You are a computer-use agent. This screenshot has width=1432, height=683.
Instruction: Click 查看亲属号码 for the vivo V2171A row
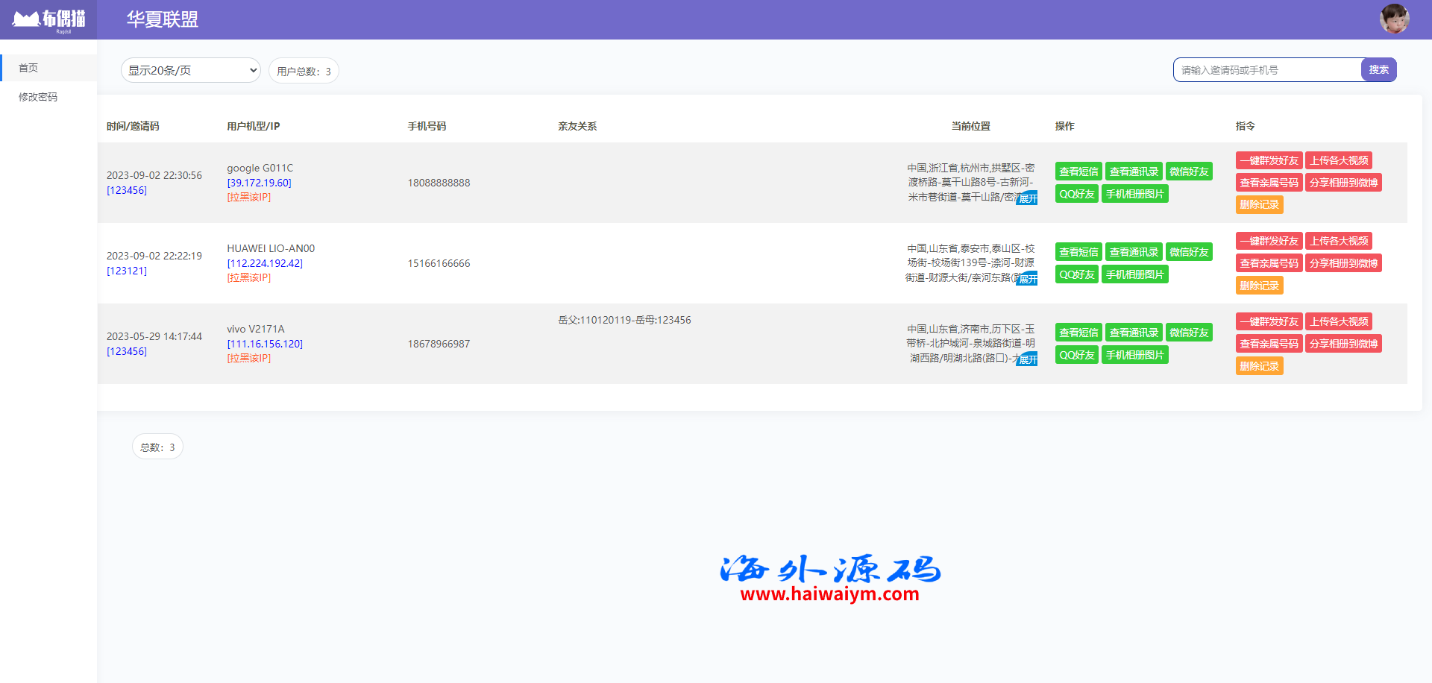point(1268,344)
